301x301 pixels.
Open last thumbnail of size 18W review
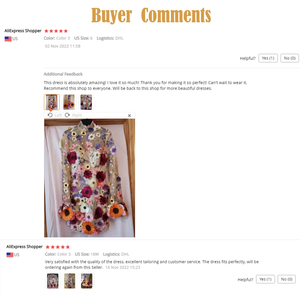pos(87,281)
